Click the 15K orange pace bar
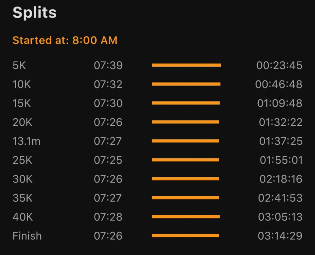This screenshot has height=255, width=315. pos(186,103)
